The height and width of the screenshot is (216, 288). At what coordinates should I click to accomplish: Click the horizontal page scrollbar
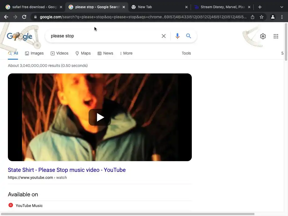click(x=128, y=214)
